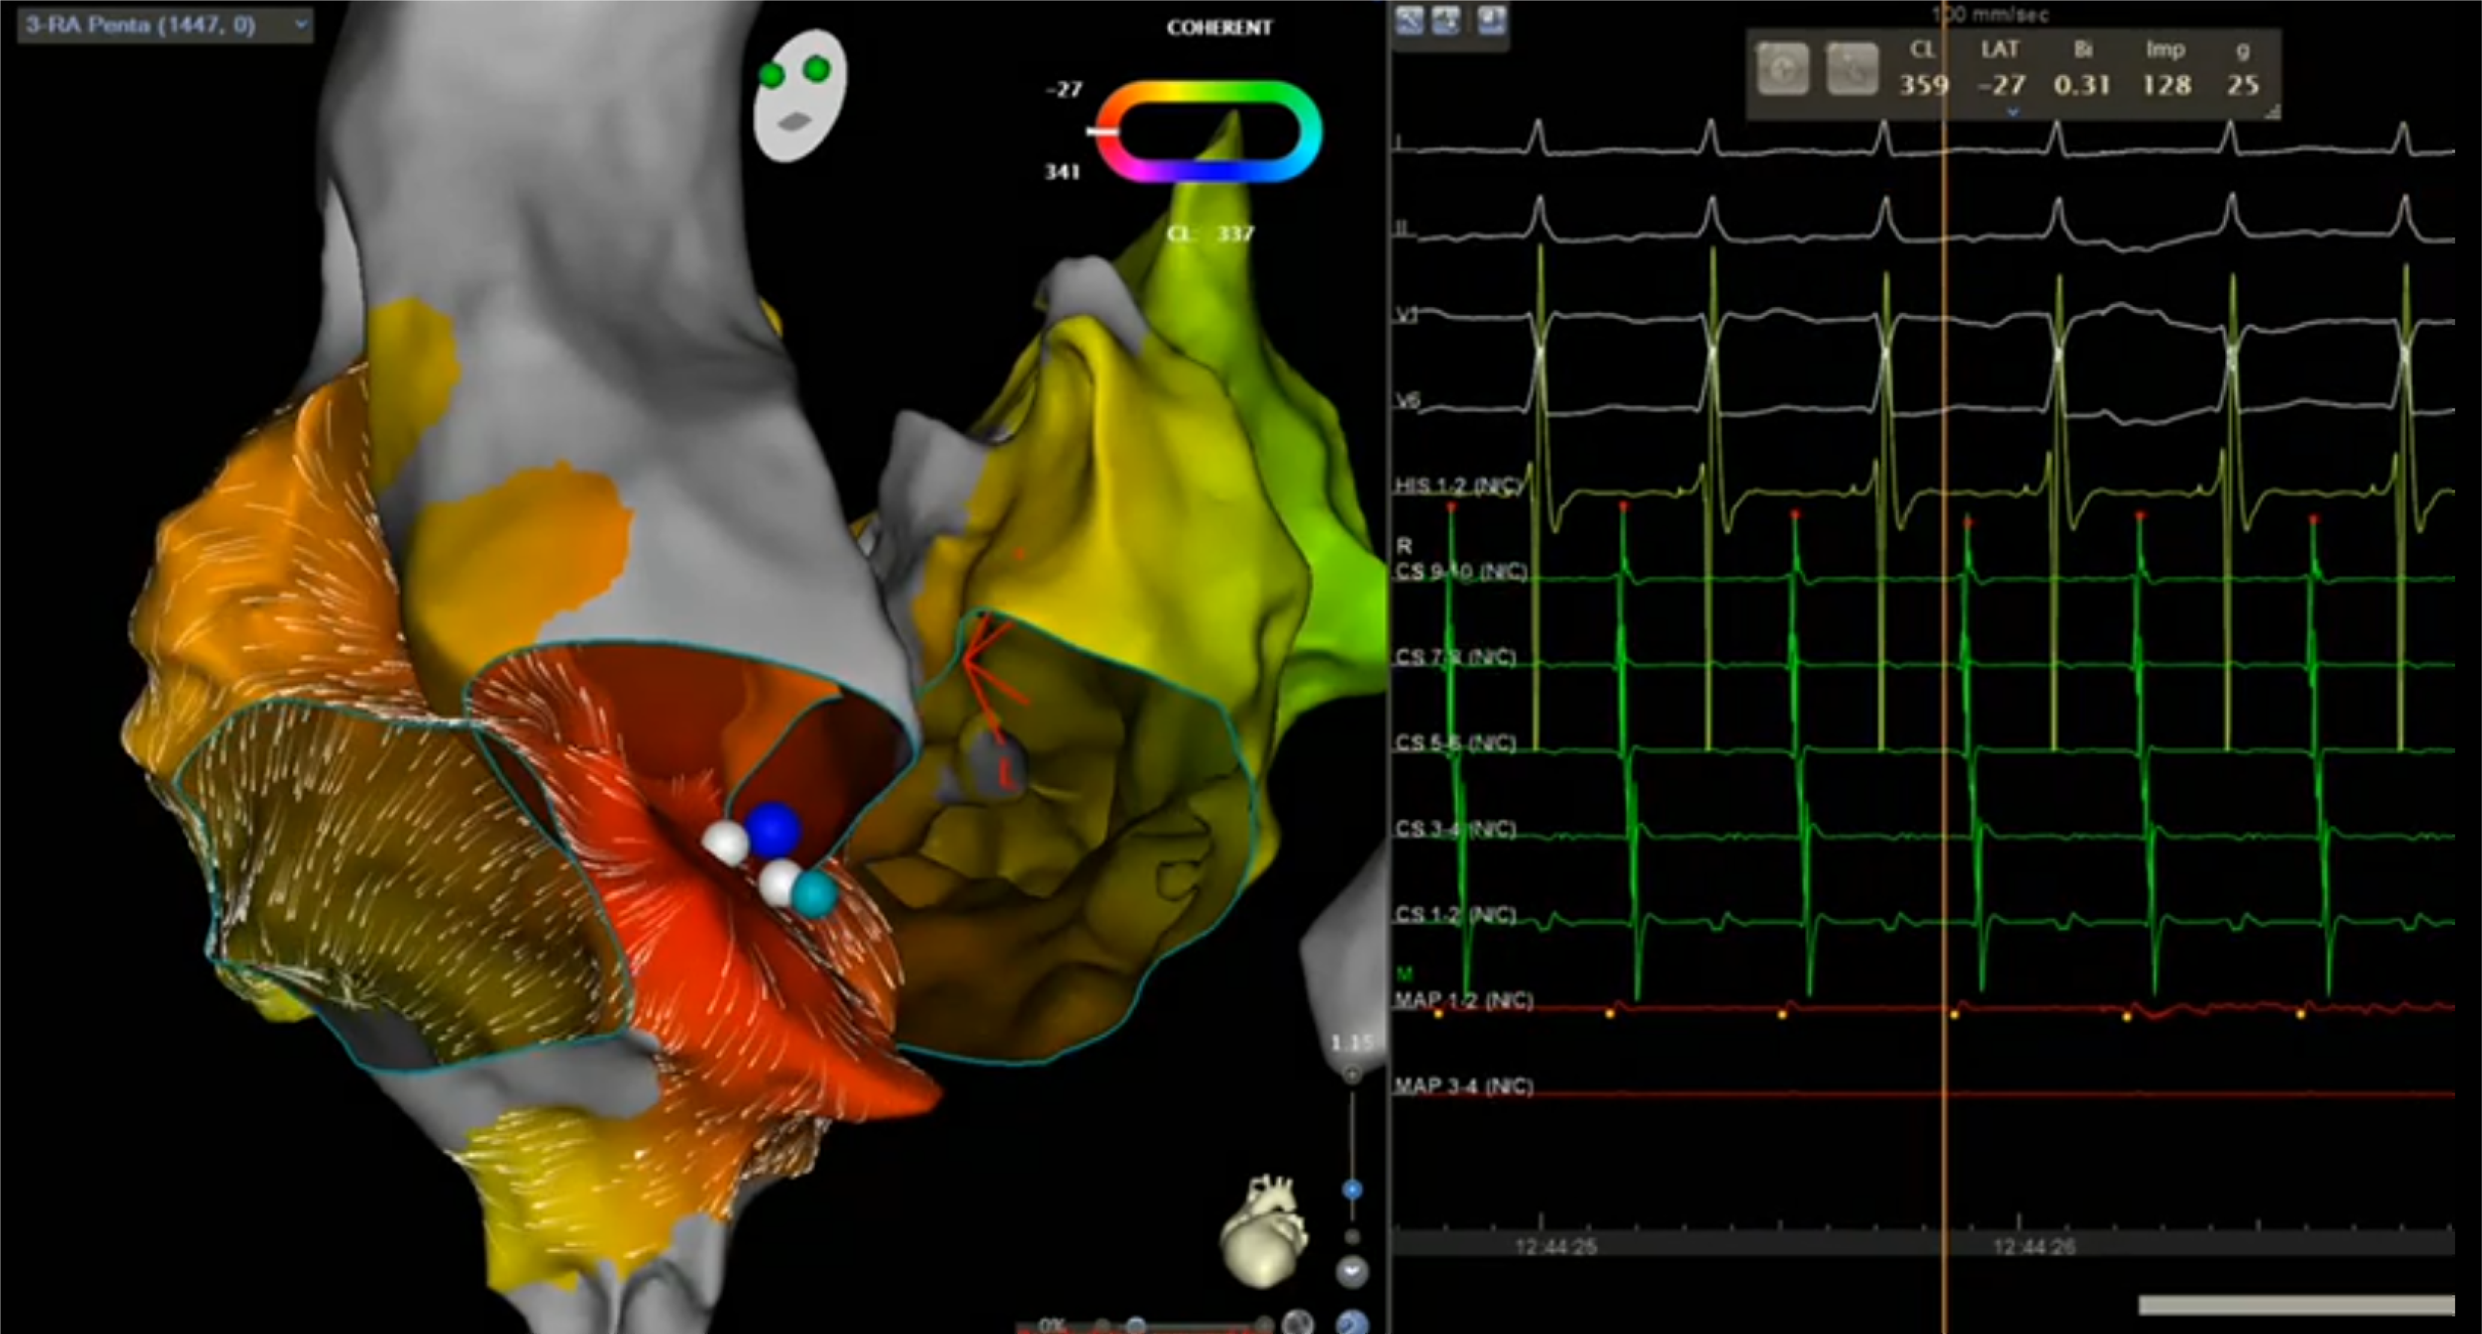The height and width of the screenshot is (1334, 2482).
Task: Expand the blue chevron below the LAT value
Action: 2013,112
